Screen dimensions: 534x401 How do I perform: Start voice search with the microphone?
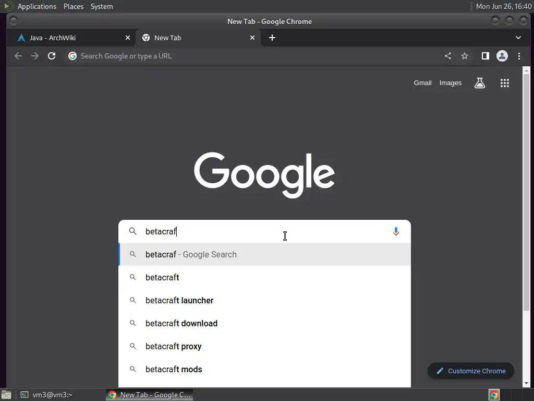tap(396, 231)
